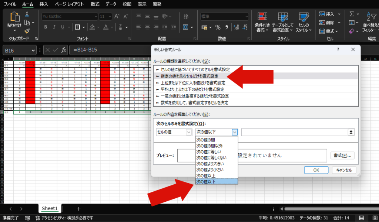379x222 pixels.
Task: Click the Clear eraser icon in editing group
Action: click(352, 31)
